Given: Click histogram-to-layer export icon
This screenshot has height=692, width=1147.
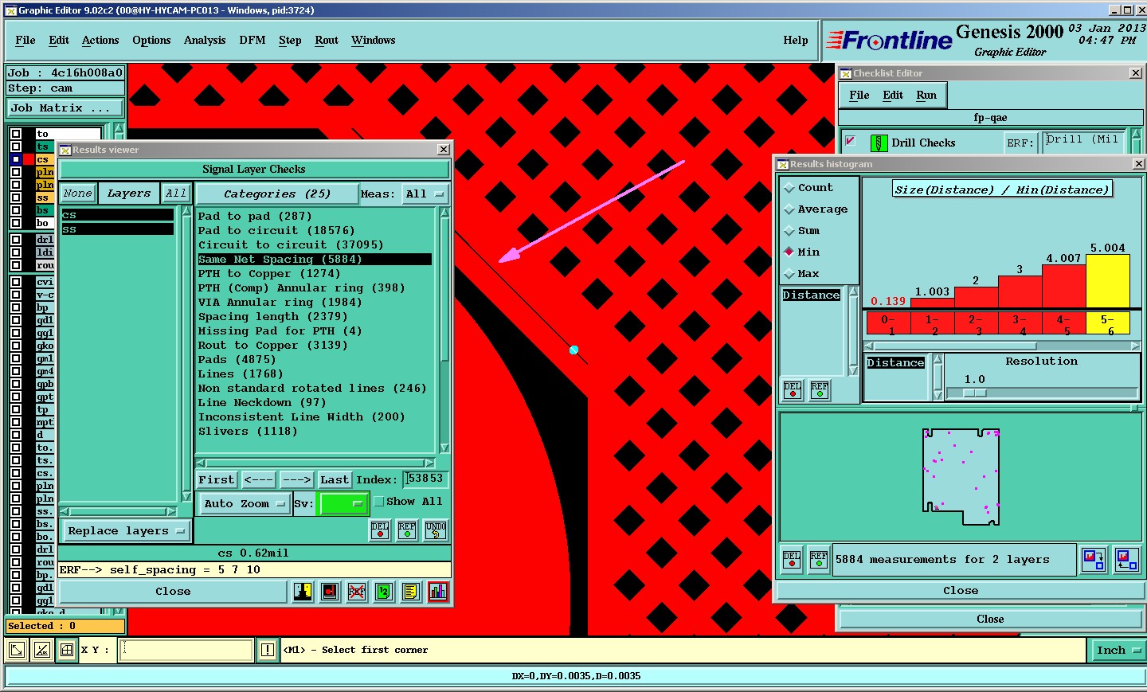Looking at the screenshot, I should pos(1094,560).
